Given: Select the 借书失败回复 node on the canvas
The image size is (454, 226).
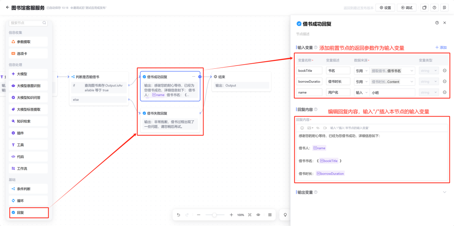Looking at the screenshot, I should (x=170, y=121).
